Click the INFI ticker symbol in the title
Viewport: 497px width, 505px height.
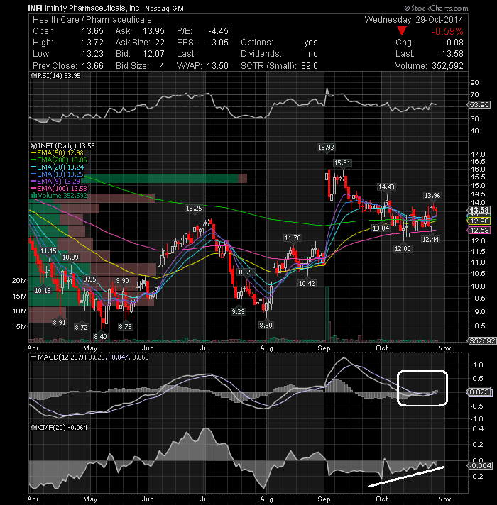(35, 8)
